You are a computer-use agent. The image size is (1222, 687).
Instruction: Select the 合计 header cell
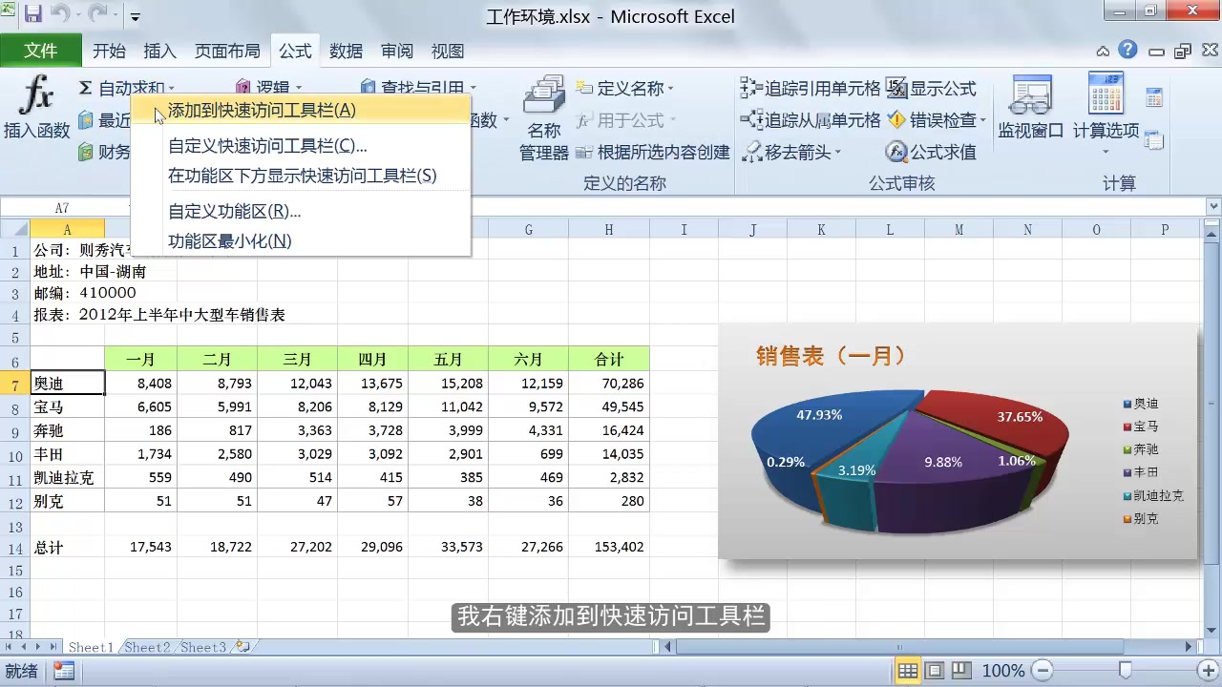coord(609,360)
